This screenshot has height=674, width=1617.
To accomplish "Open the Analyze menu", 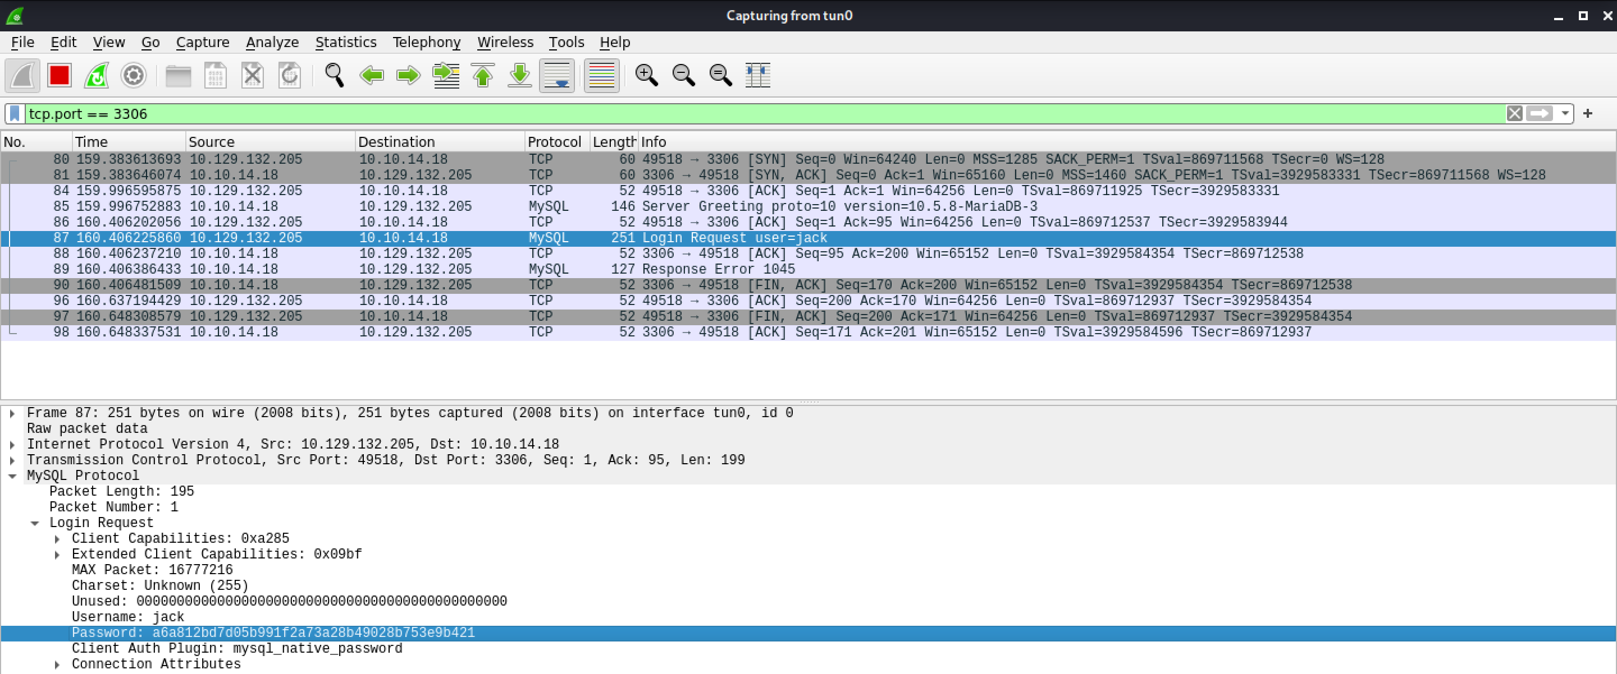I will coord(272,42).
